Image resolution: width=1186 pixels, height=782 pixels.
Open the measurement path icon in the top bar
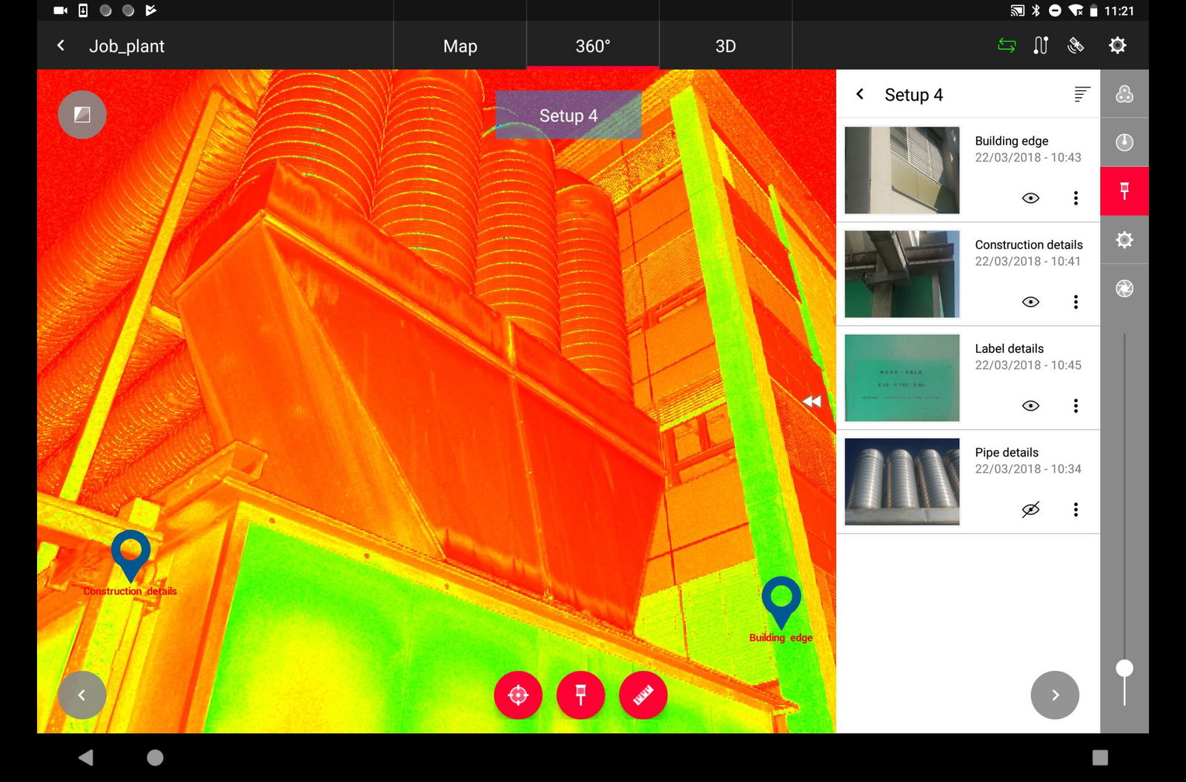[x=1041, y=45]
